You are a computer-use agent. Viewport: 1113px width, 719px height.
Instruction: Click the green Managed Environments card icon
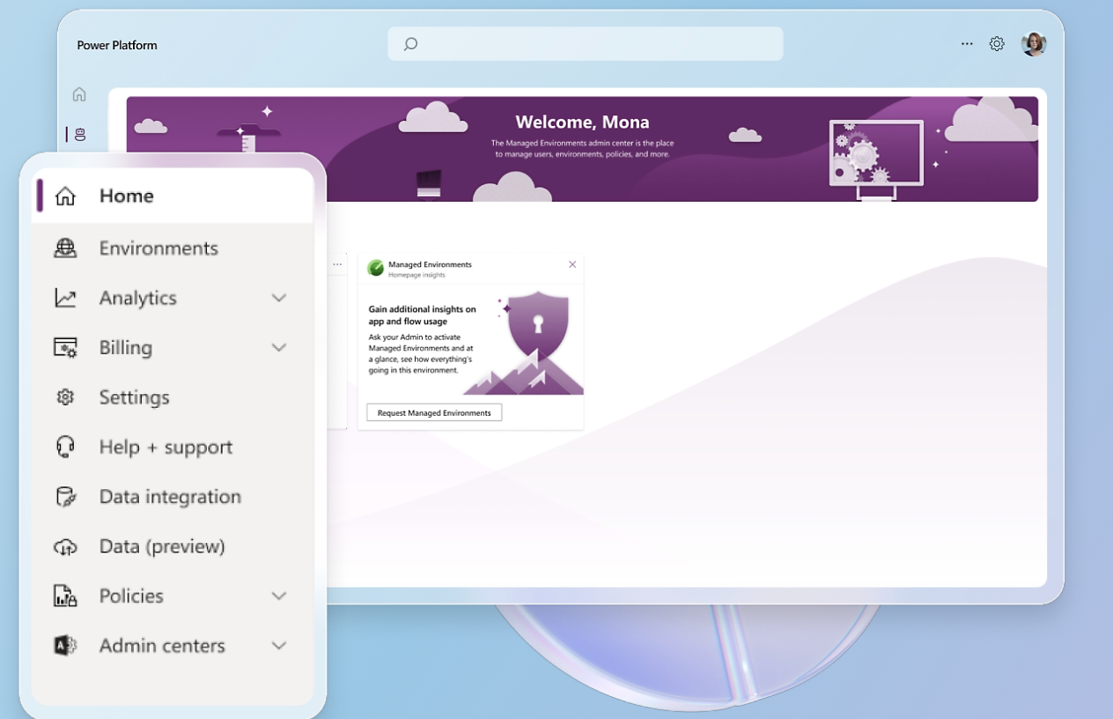point(376,268)
